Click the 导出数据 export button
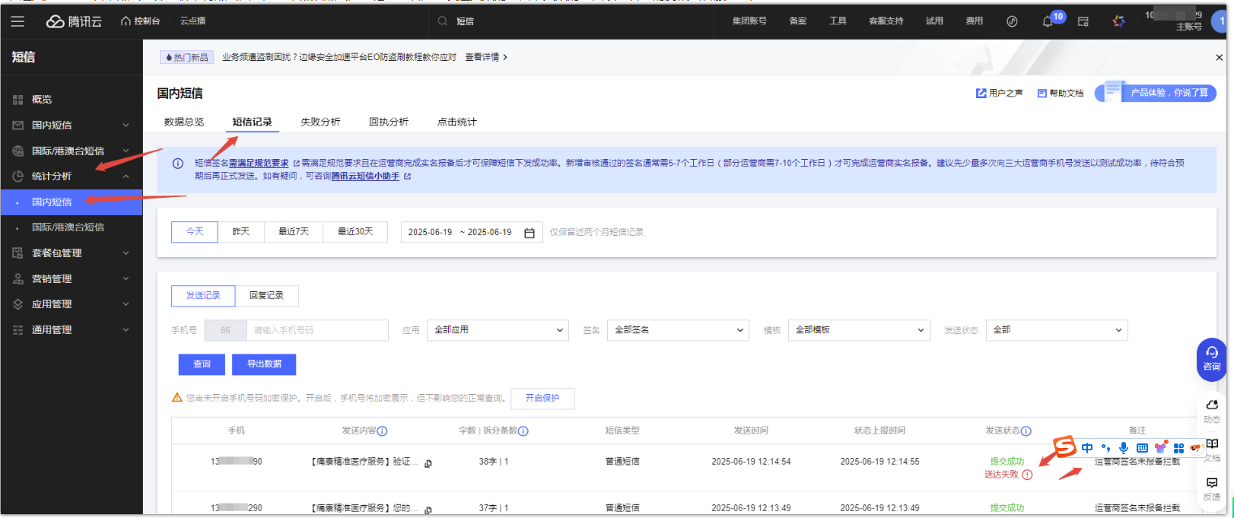The height and width of the screenshot is (518, 1234). pyautogui.click(x=264, y=364)
